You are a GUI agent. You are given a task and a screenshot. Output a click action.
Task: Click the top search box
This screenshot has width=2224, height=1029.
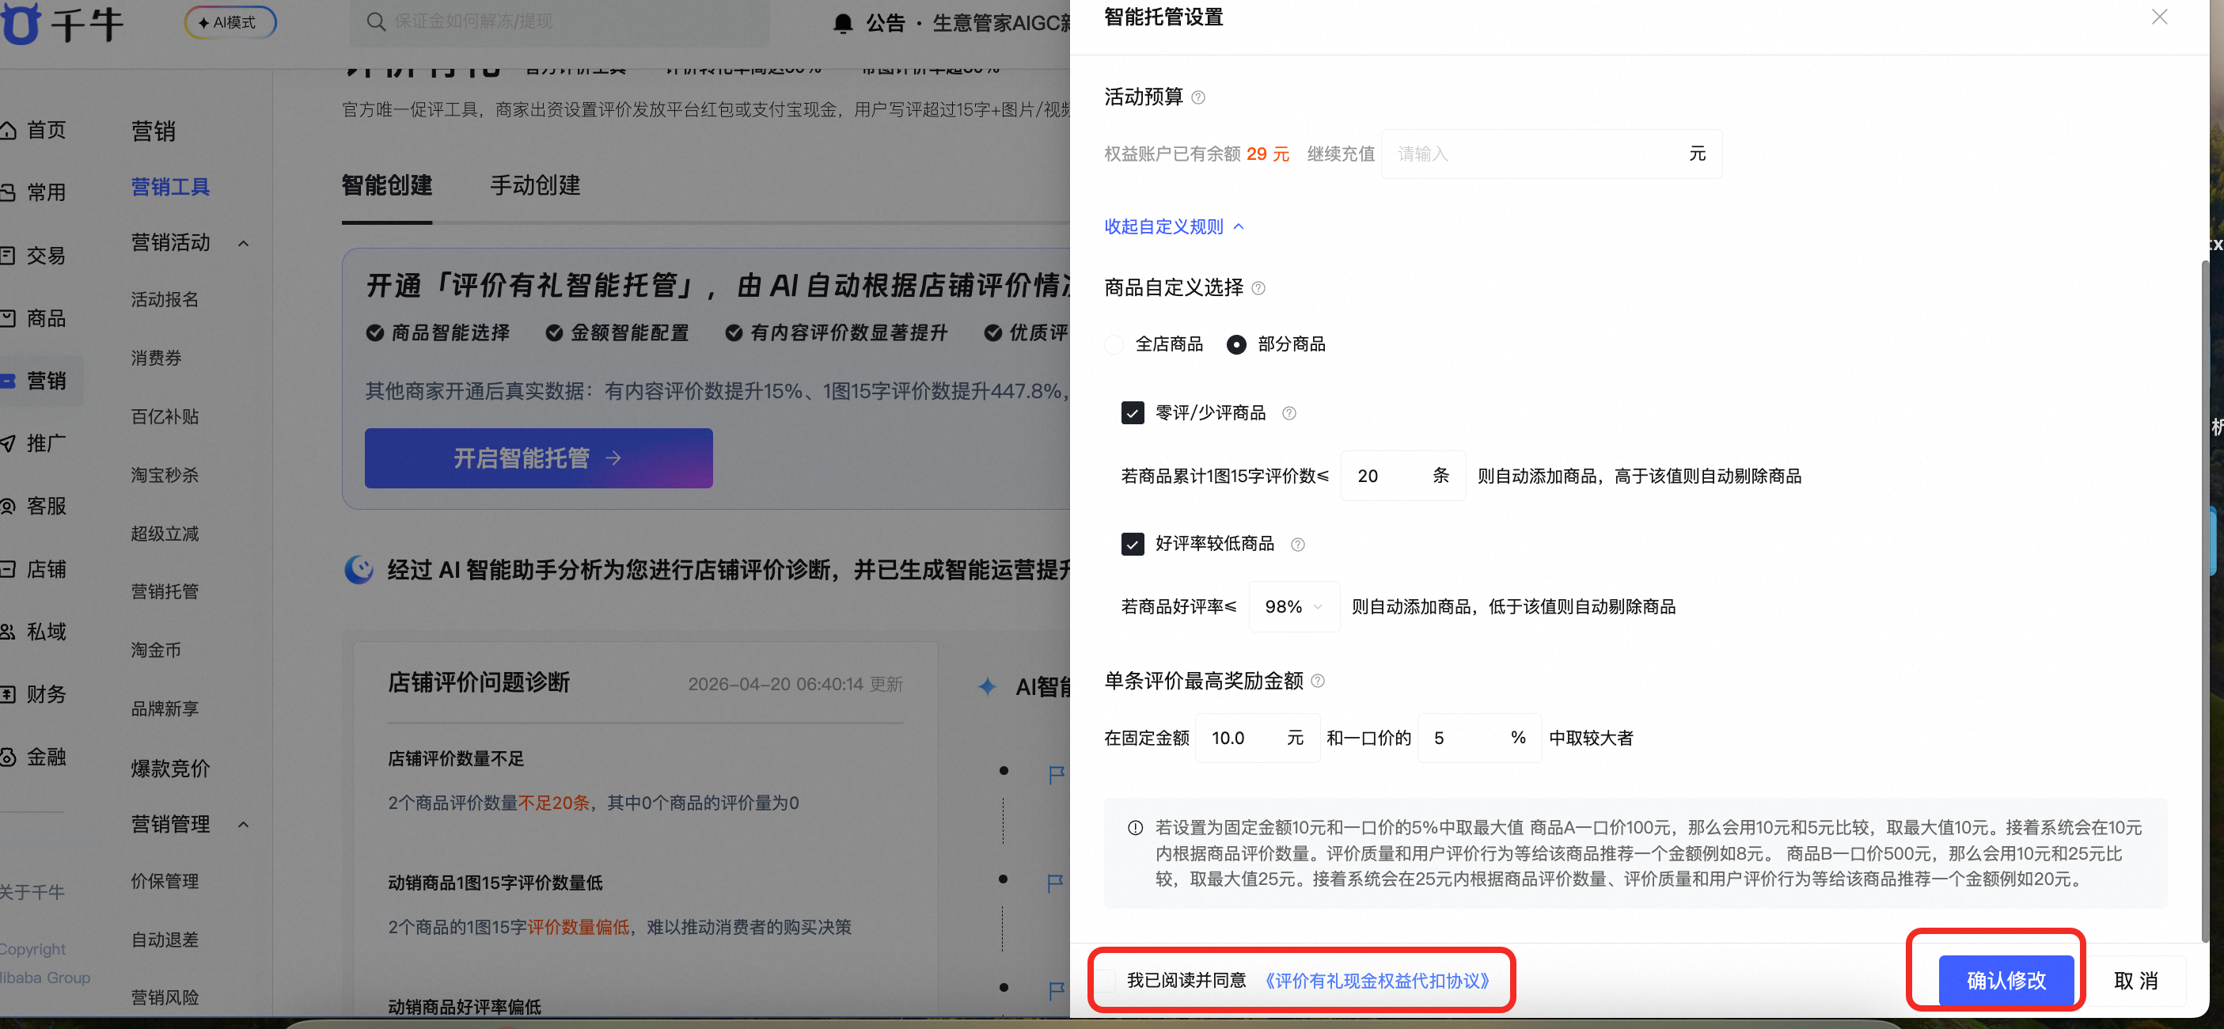tap(560, 21)
